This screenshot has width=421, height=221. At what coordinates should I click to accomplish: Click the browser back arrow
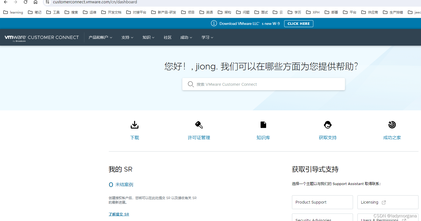coord(6,2)
